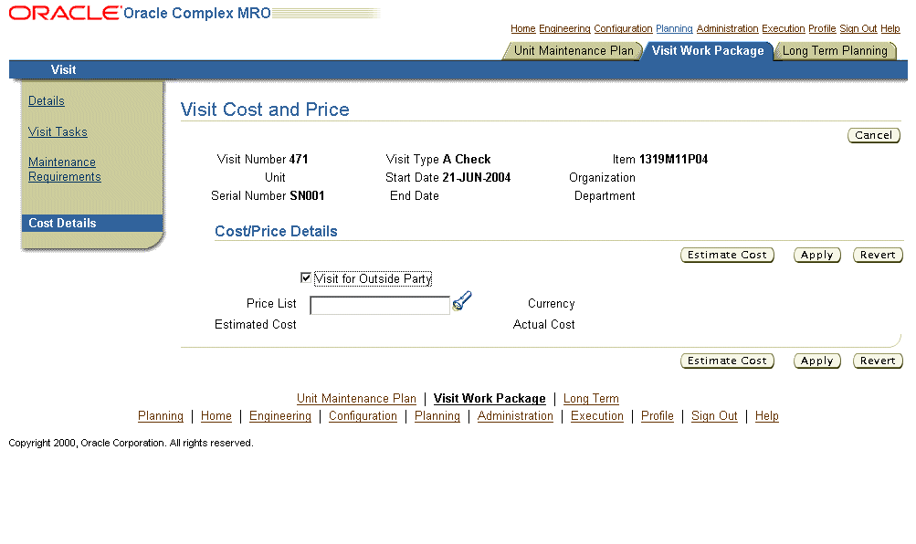
Task: Click the Estimated Cost label
Action: pos(256,325)
